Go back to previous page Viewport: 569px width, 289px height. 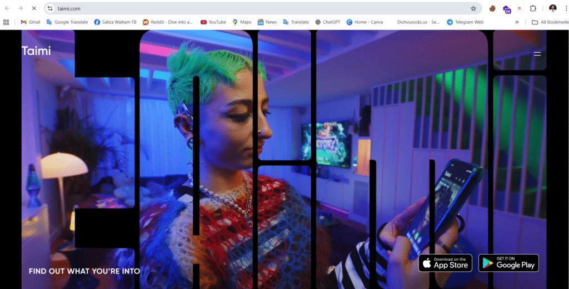point(7,8)
